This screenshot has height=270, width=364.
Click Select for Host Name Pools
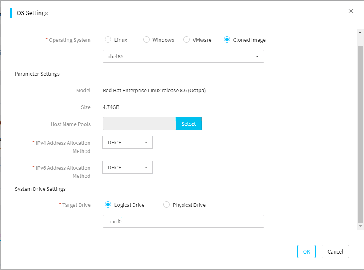point(189,124)
